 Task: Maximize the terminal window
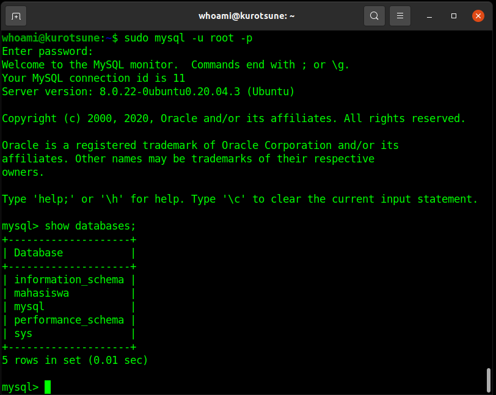(454, 16)
